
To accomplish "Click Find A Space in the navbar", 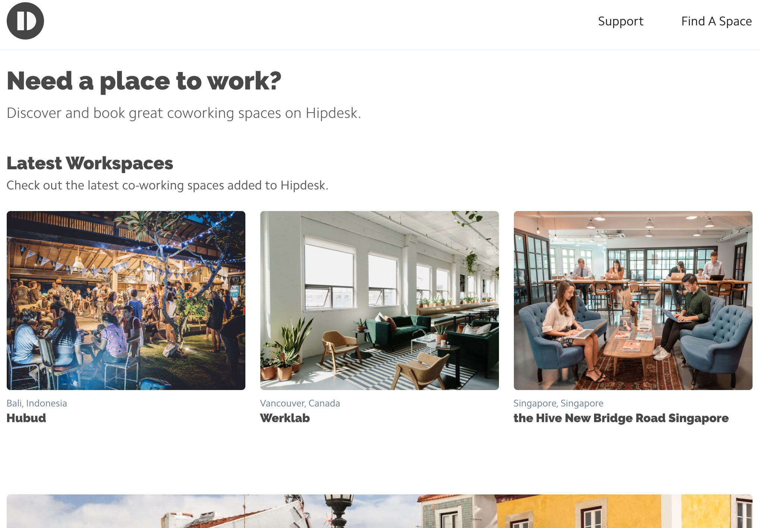I will click(x=716, y=21).
